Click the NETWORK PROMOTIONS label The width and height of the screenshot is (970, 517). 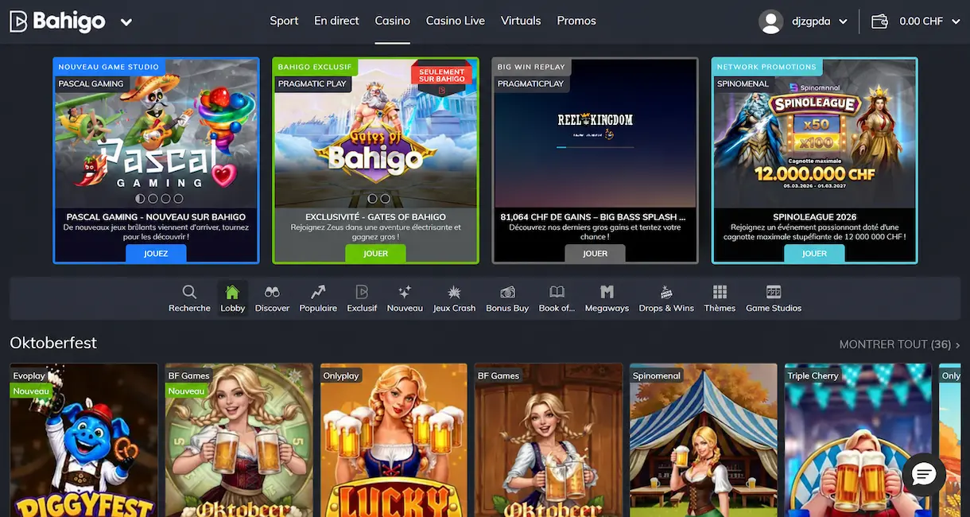766,67
